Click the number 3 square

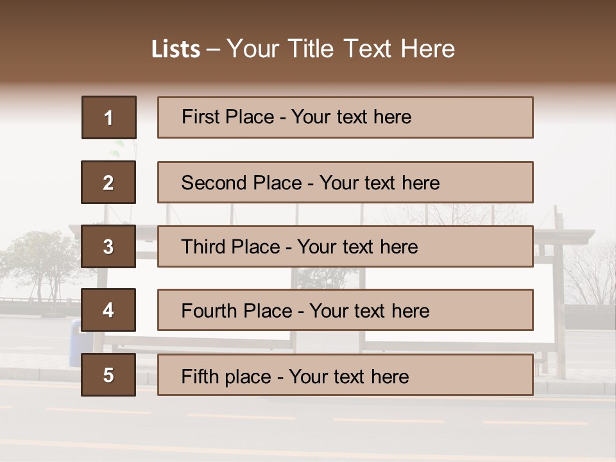(x=108, y=246)
